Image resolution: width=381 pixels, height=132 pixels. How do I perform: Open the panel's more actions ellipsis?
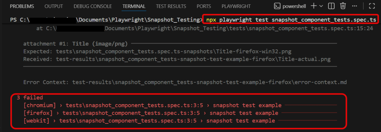tap(355, 6)
